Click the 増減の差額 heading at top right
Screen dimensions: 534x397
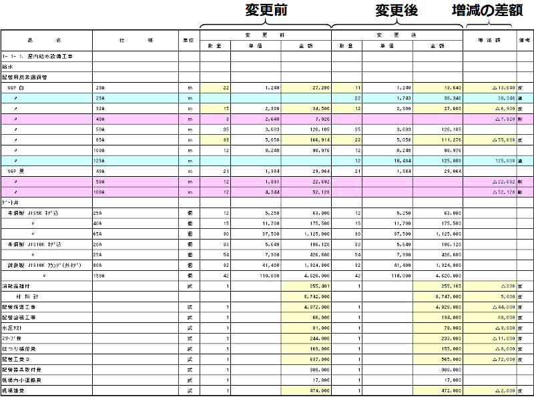488,11
